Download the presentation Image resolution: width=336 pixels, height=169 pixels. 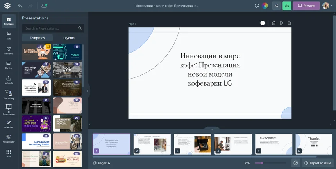pyautogui.click(x=287, y=6)
